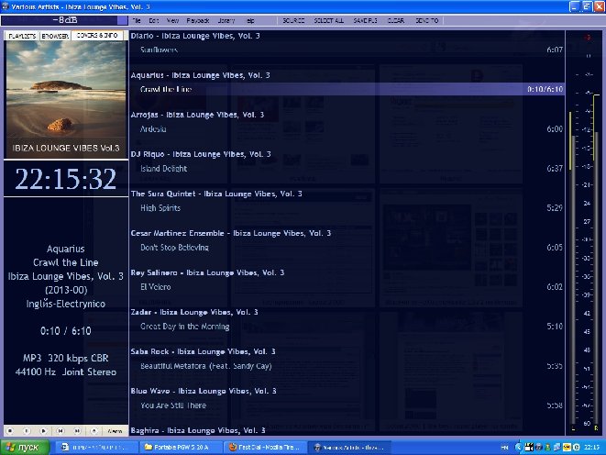Skip to the previous track
Image resolution: width=606 pixels, height=455 pixels.
coord(61,430)
